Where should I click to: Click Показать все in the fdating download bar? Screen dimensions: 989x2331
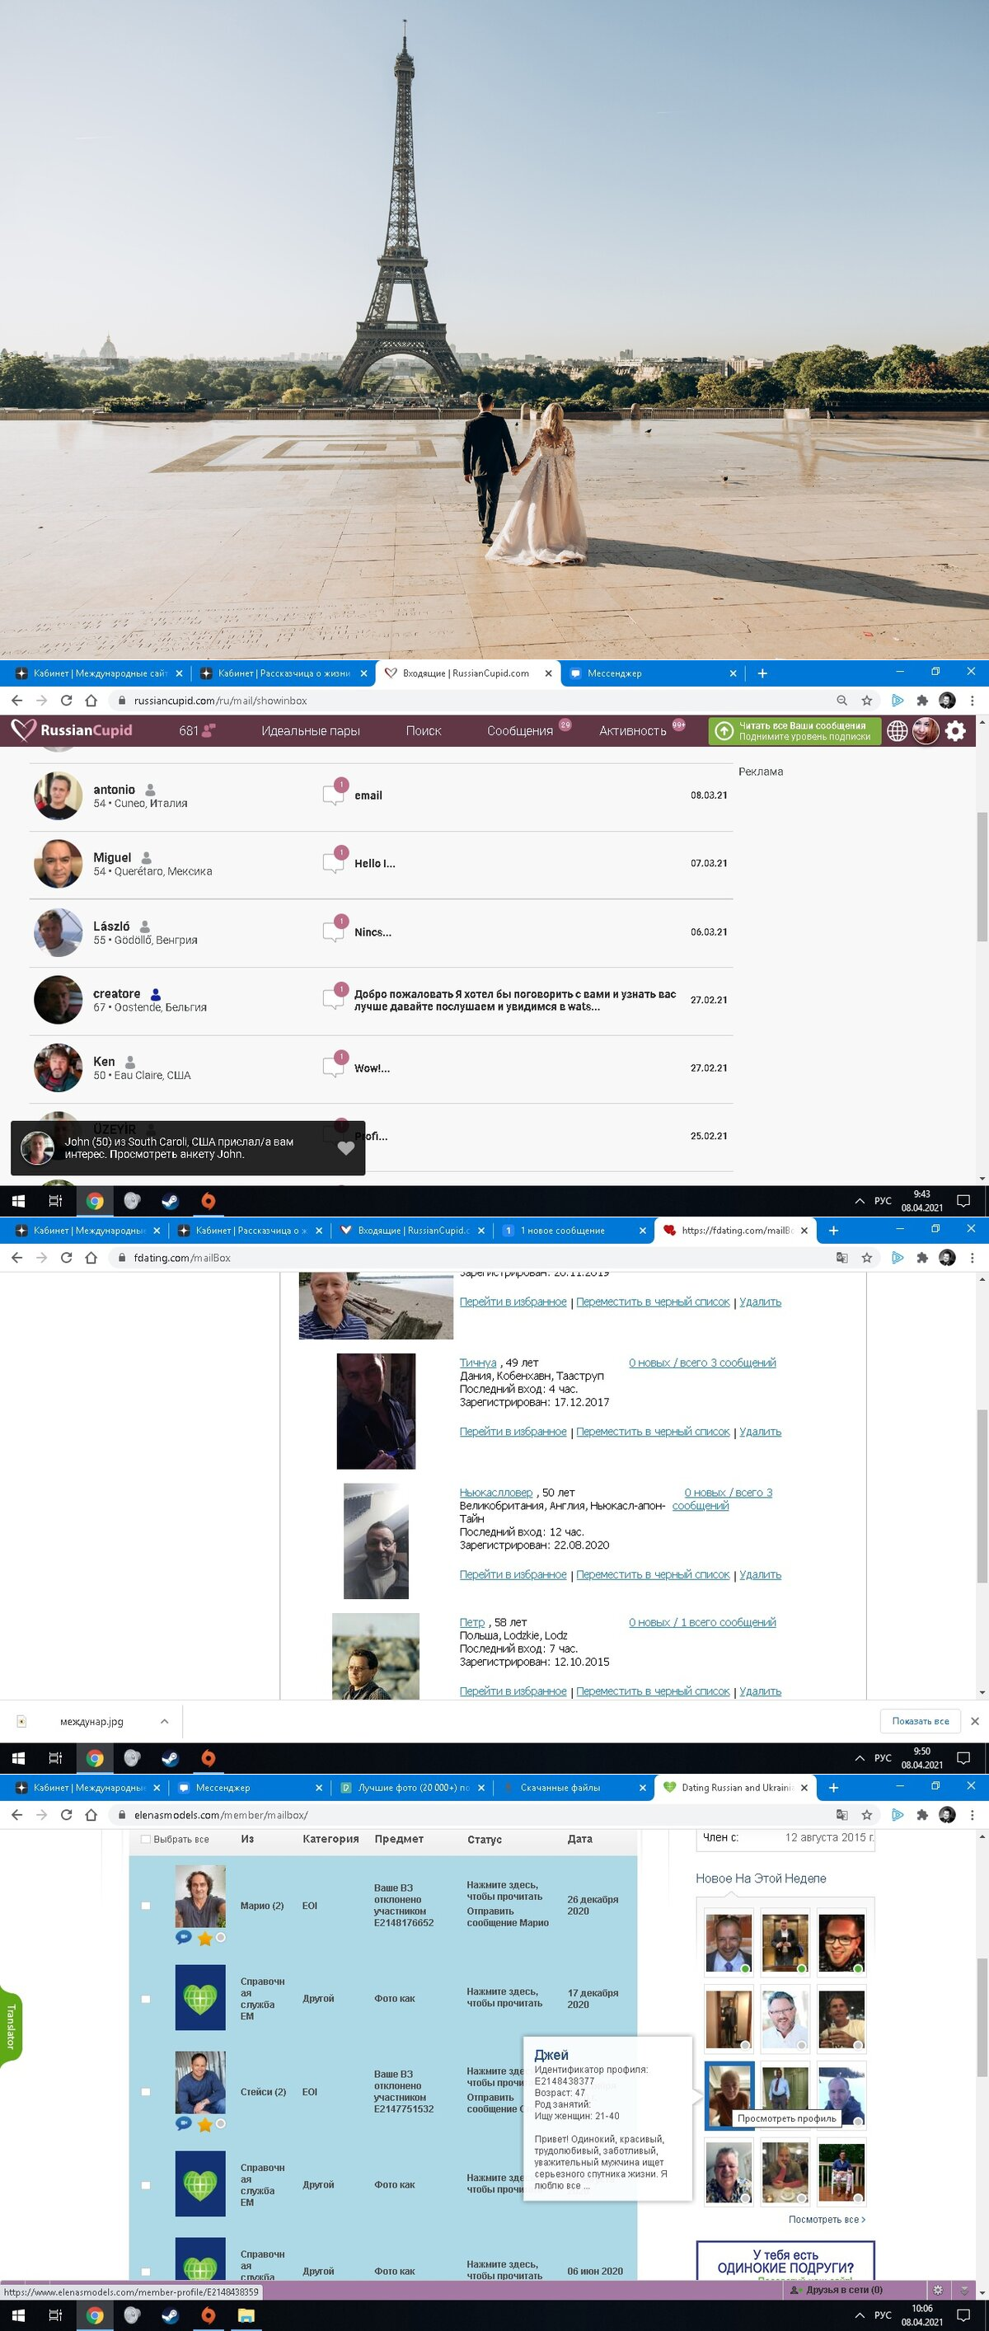point(921,1721)
